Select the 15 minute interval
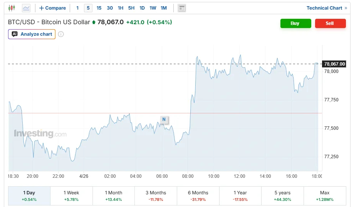The height and width of the screenshot is (207, 354). [99, 8]
